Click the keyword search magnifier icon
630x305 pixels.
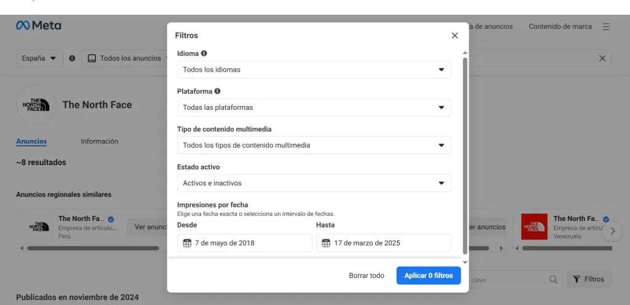553,279
